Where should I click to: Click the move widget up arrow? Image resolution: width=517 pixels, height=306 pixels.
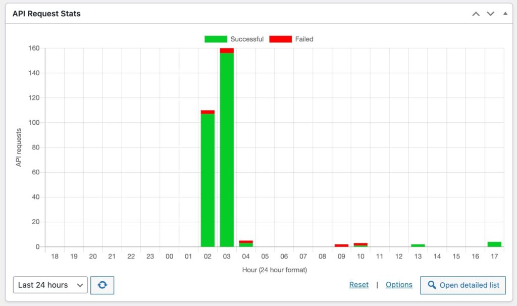[476, 14]
